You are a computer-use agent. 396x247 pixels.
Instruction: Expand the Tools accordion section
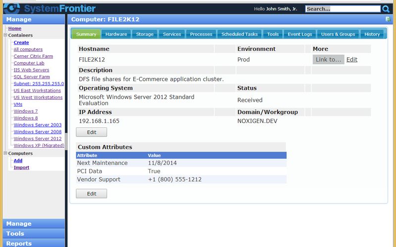tap(34, 234)
